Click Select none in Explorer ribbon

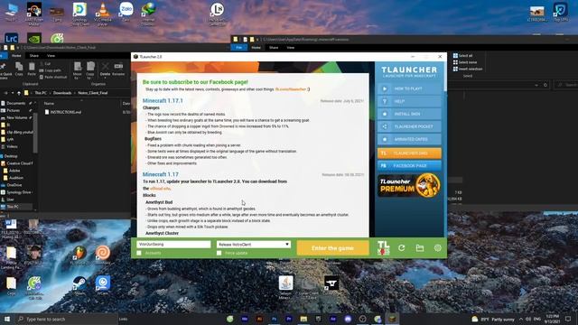click(x=465, y=62)
